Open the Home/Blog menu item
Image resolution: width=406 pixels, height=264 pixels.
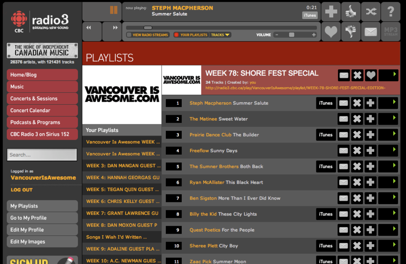pos(42,75)
